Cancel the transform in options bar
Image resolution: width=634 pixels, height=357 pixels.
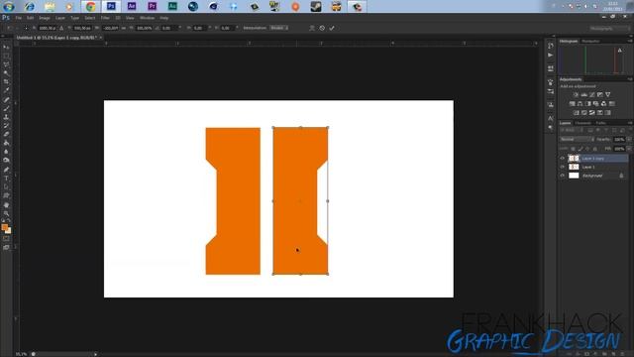322,28
